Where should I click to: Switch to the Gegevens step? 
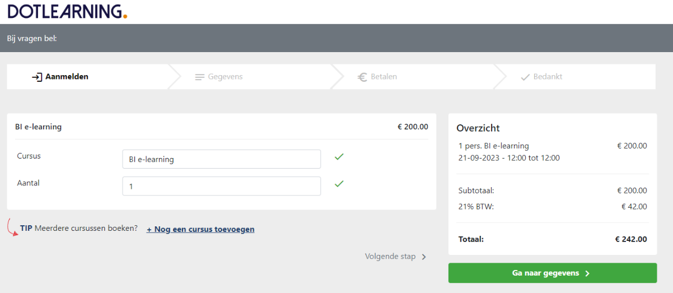pyautogui.click(x=225, y=77)
